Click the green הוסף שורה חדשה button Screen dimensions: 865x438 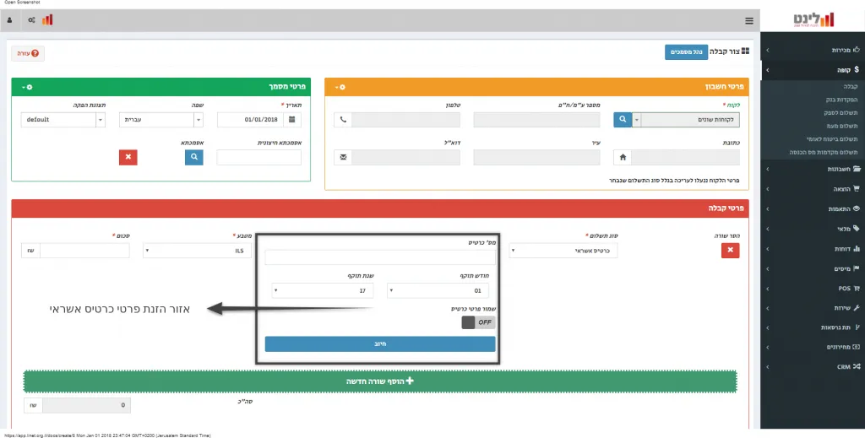379,381
